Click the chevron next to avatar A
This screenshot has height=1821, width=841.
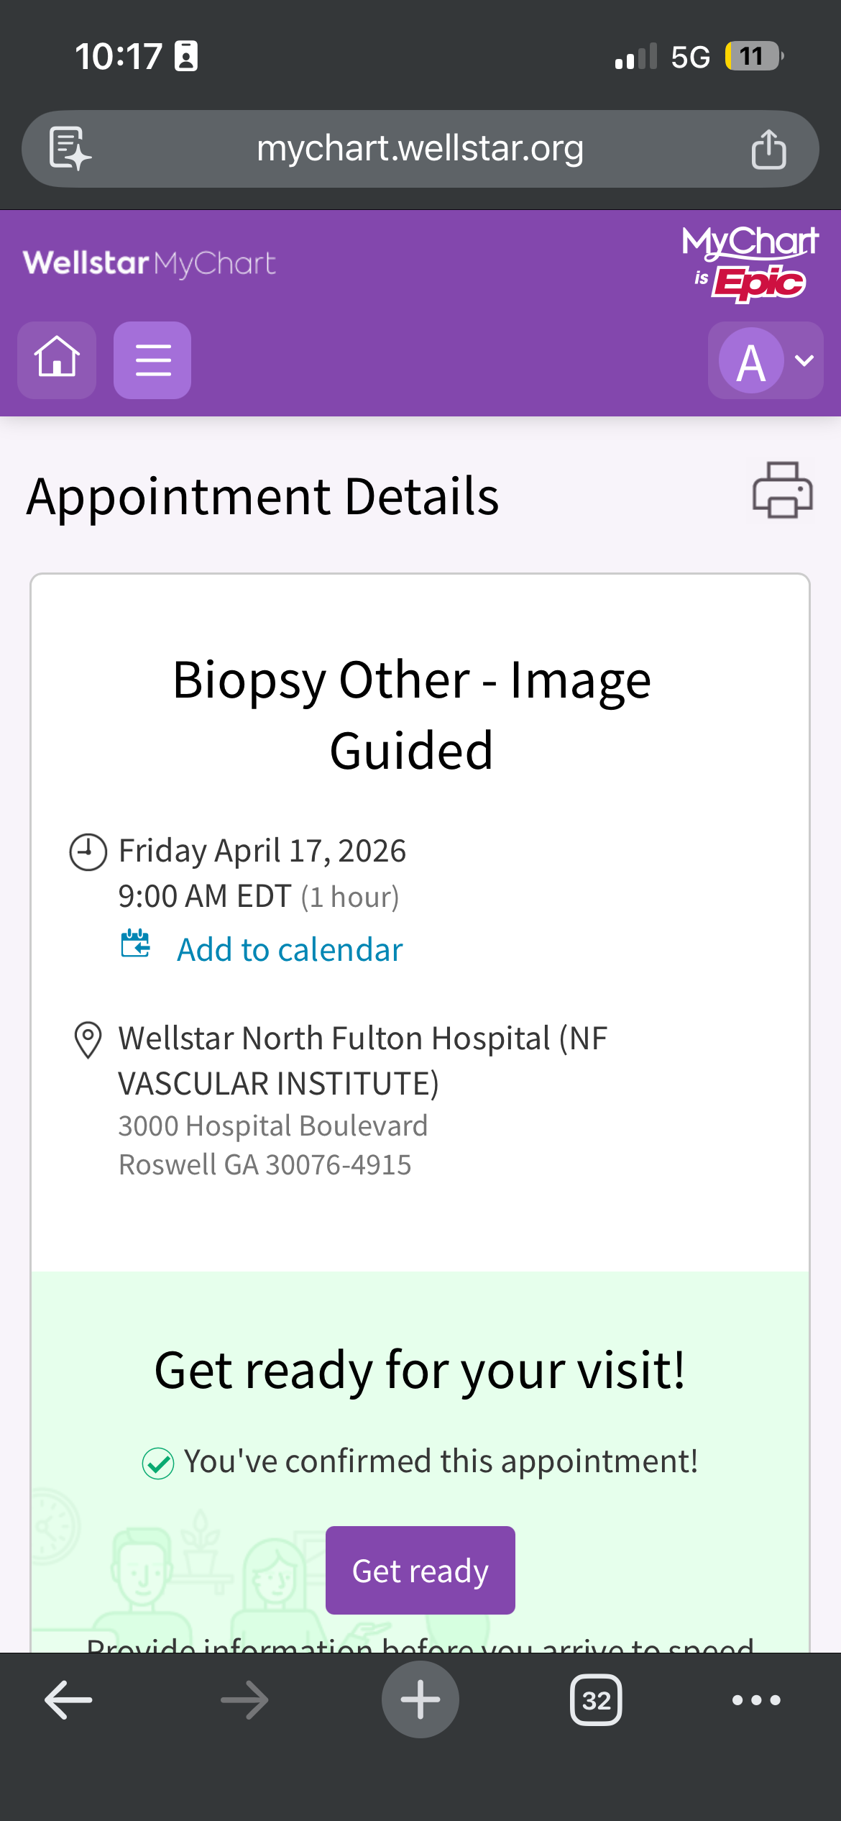(804, 360)
